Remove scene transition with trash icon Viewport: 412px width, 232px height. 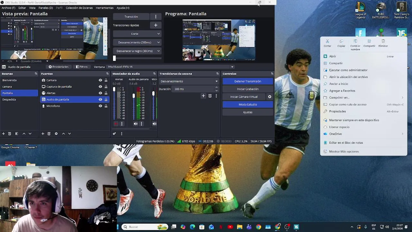coord(210,96)
